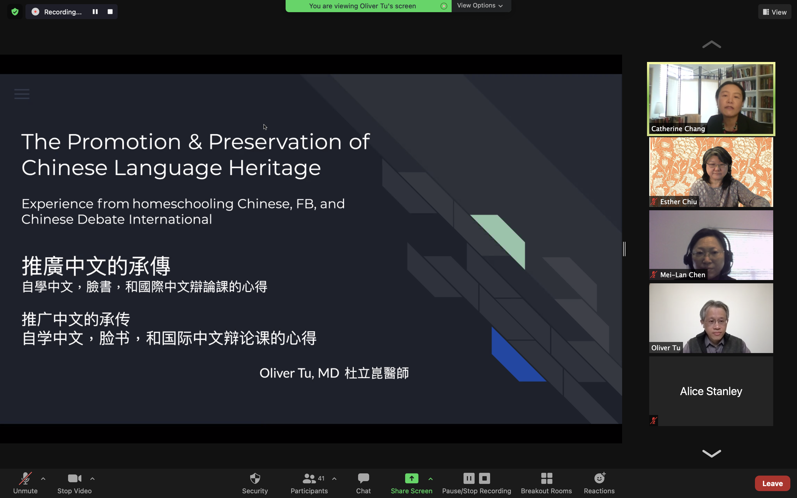Viewport: 797px width, 498px height.
Task: Click the green sharing status dot icon
Action: [444, 6]
